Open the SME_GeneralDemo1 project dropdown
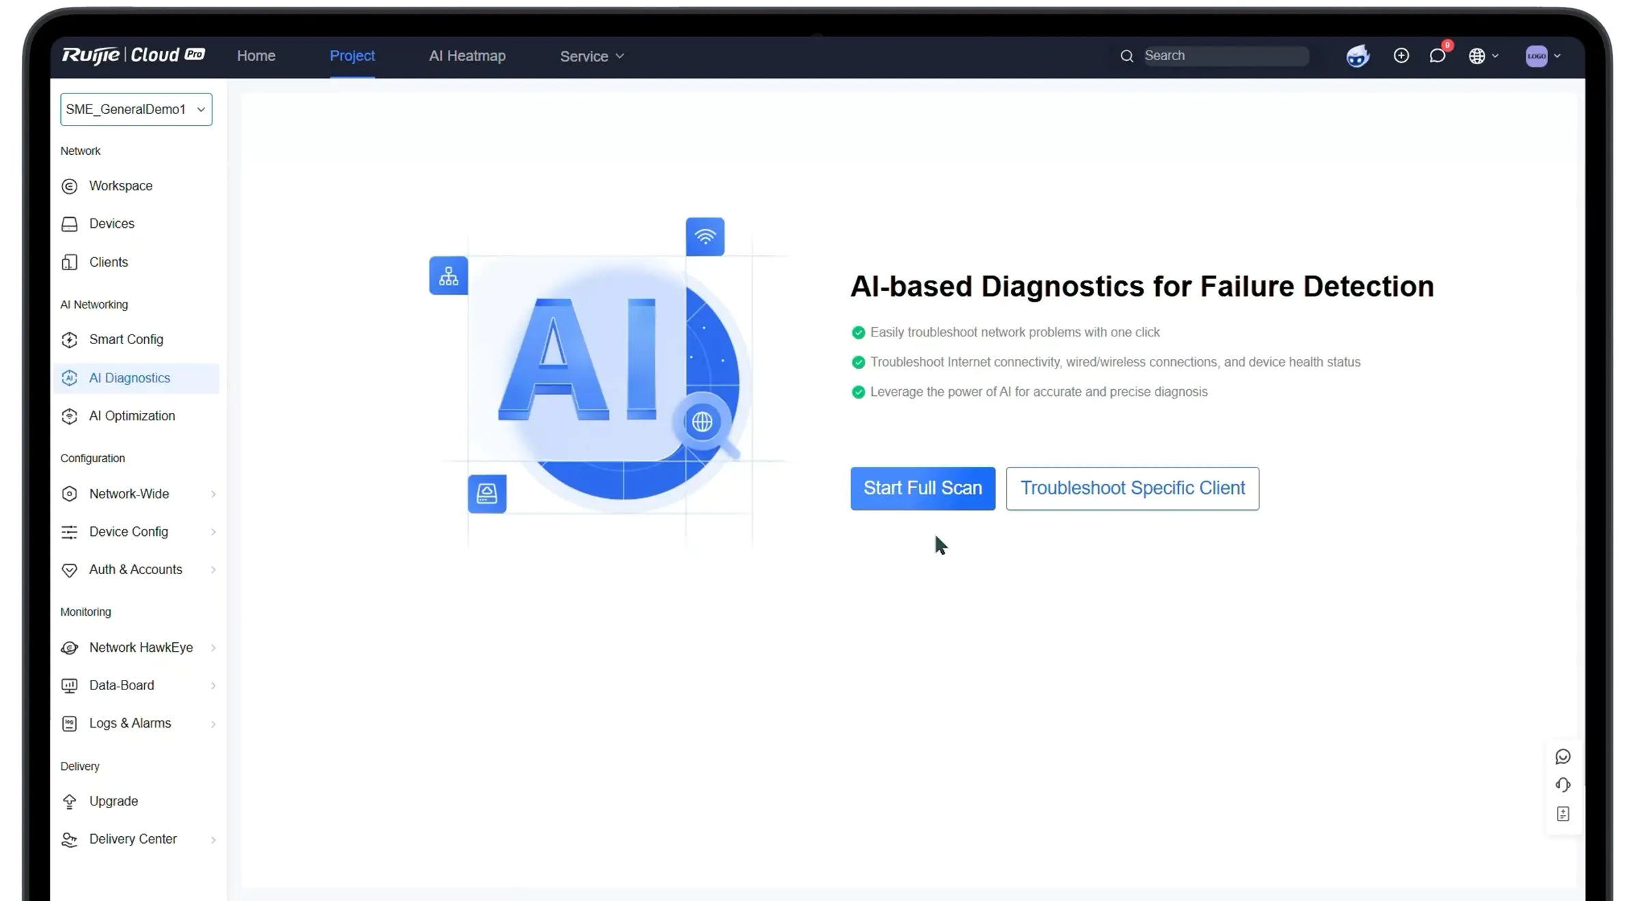This screenshot has height=901, width=1639. point(136,109)
